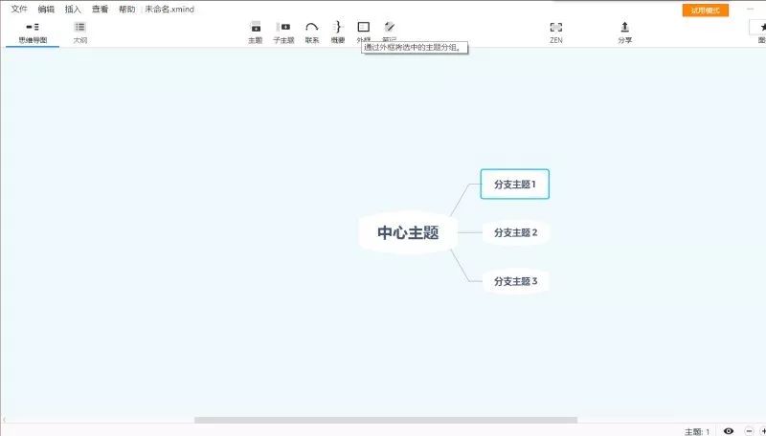Select the 中心主题 central node
Screen dimensions: 766x436
point(408,232)
